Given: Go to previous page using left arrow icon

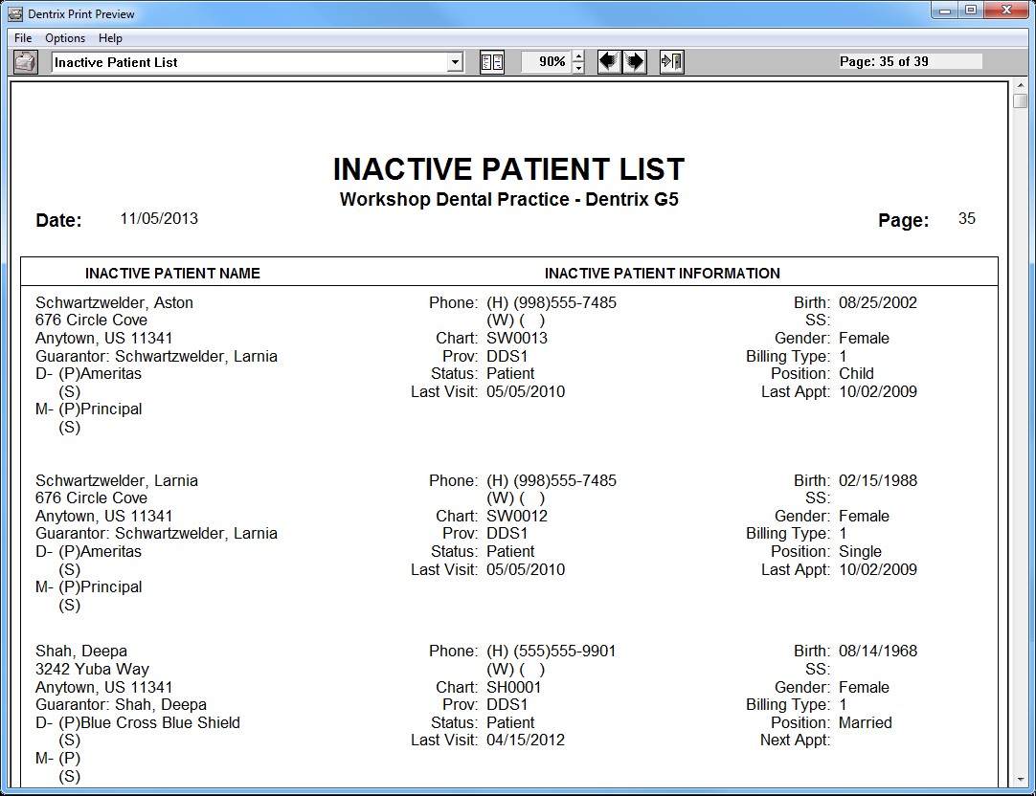Looking at the screenshot, I should point(608,61).
